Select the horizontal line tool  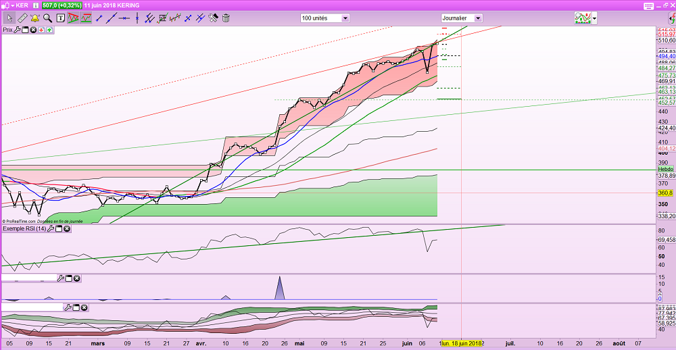[124, 18]
